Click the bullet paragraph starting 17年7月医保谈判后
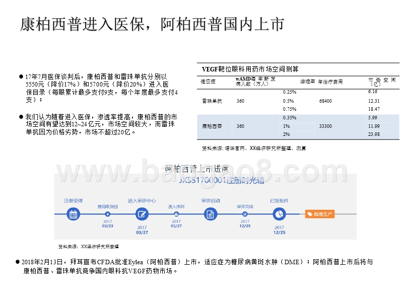Screen dimensions: 403x302 coord(99,89)
